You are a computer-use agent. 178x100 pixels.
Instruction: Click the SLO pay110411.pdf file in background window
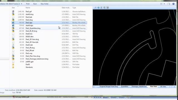coord(22,97)
